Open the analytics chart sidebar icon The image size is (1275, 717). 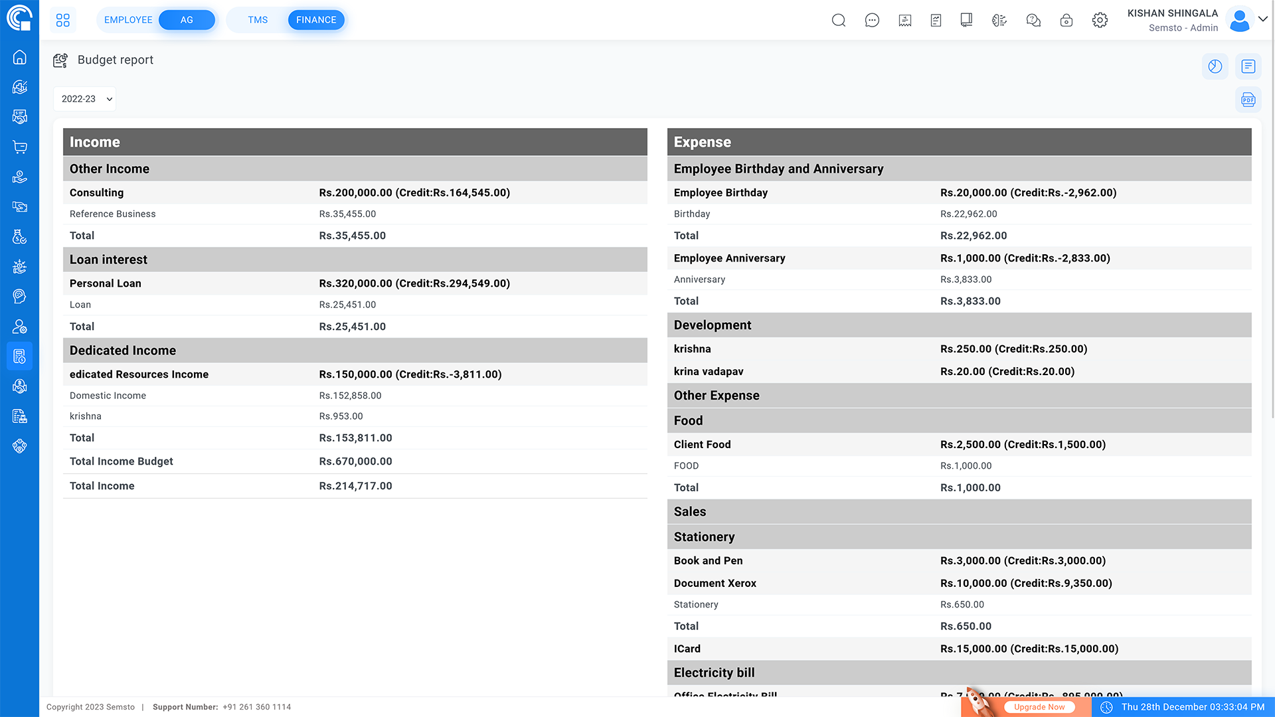pyautogui.click(x=20, y=87)
